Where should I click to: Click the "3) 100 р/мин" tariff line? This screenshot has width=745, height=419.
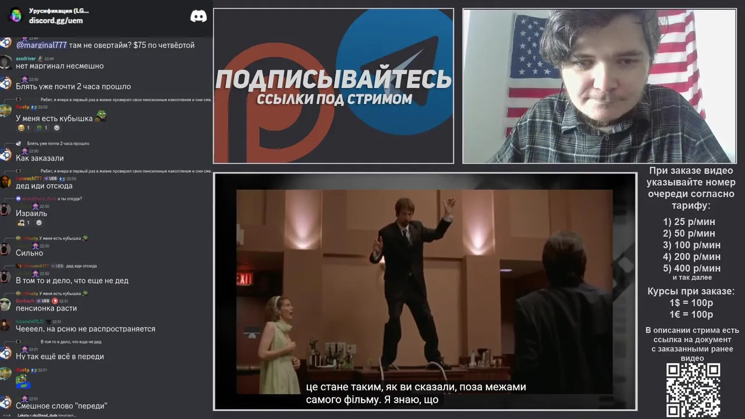pyautogui.click(x=691, y=245)
